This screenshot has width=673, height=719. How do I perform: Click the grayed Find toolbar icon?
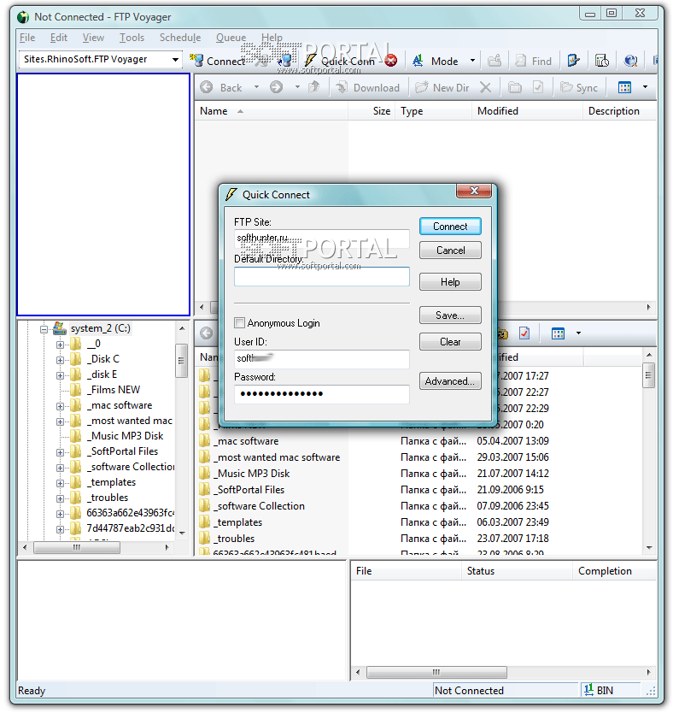point(521,61)
